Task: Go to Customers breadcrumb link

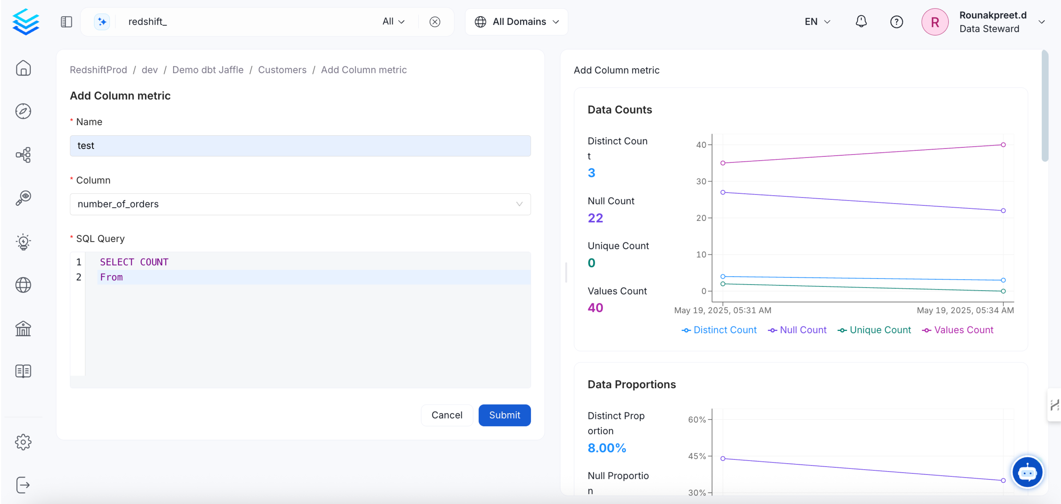Action: tap(282, 70)
